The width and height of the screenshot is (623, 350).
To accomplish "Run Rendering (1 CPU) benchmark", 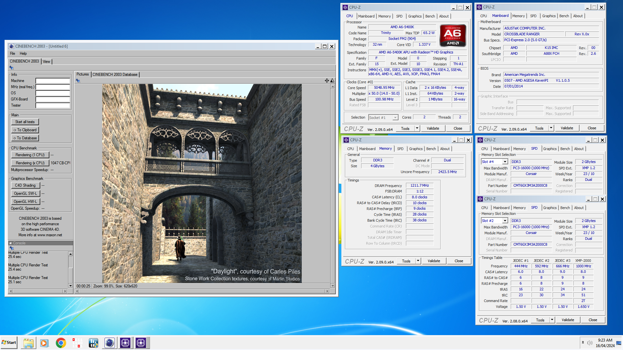I will pos(30,155).
